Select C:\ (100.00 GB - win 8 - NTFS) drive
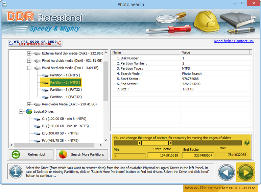This screenshot has width=261, height=192. point(64,119)
